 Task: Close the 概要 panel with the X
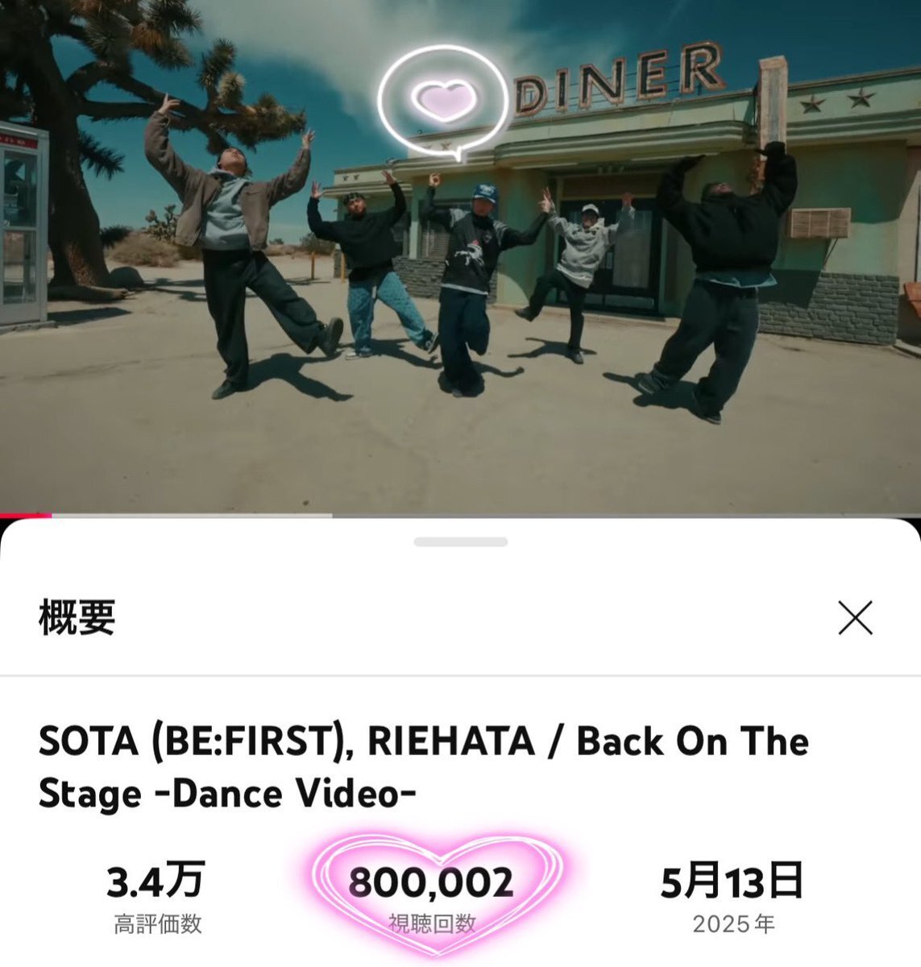click(x=855, y=617)
